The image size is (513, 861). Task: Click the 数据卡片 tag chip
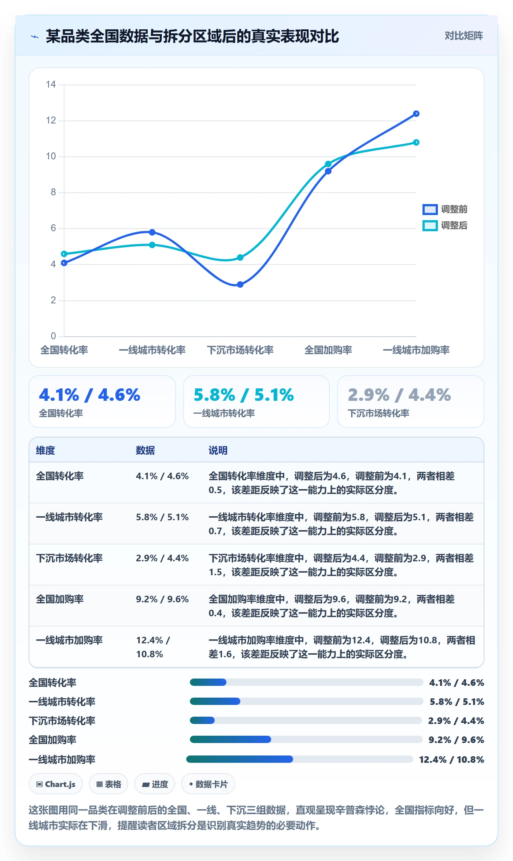click(x=208, y=784)
